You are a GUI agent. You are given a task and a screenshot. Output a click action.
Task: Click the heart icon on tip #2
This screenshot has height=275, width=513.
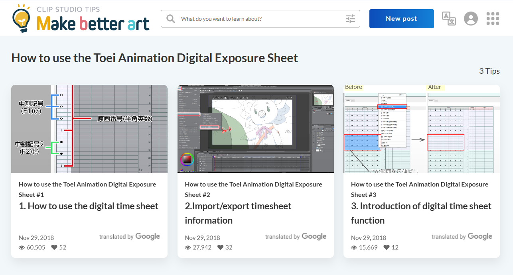click(221, 247)
